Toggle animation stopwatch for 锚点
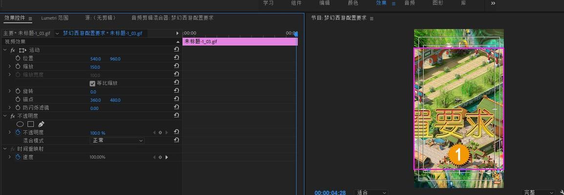 pyautogui.click(x=18, y=99)
